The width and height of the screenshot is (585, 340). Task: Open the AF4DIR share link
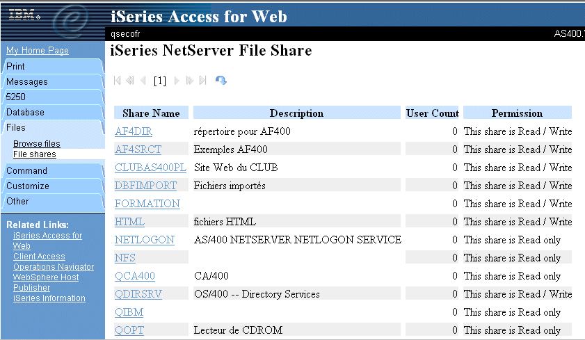tap(133, 131)
